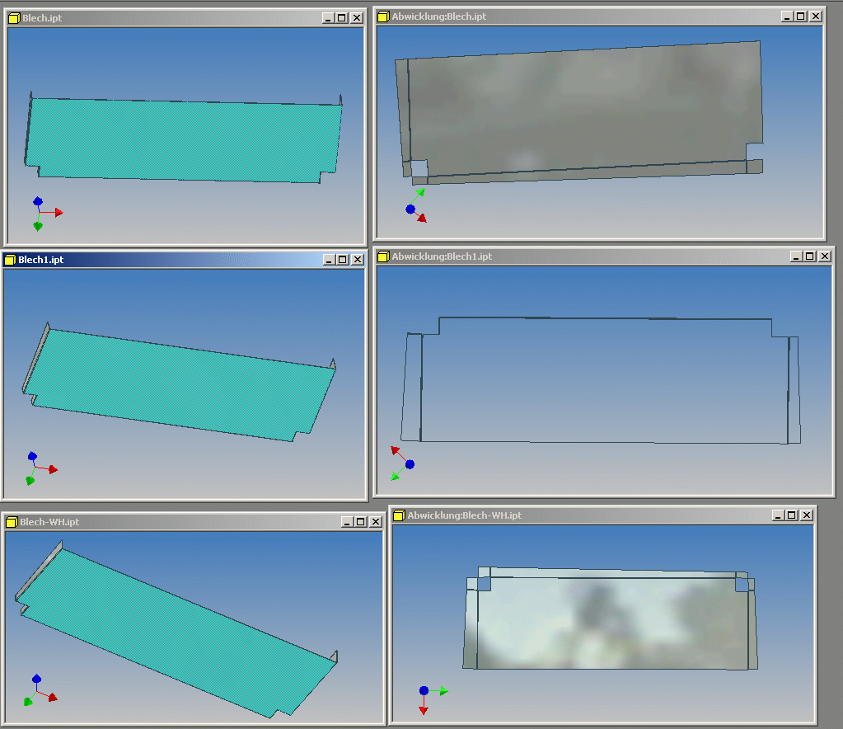
Task: Maximize the Blech1.ipt window
Action: pyautogui.click(x=343, y=259)
